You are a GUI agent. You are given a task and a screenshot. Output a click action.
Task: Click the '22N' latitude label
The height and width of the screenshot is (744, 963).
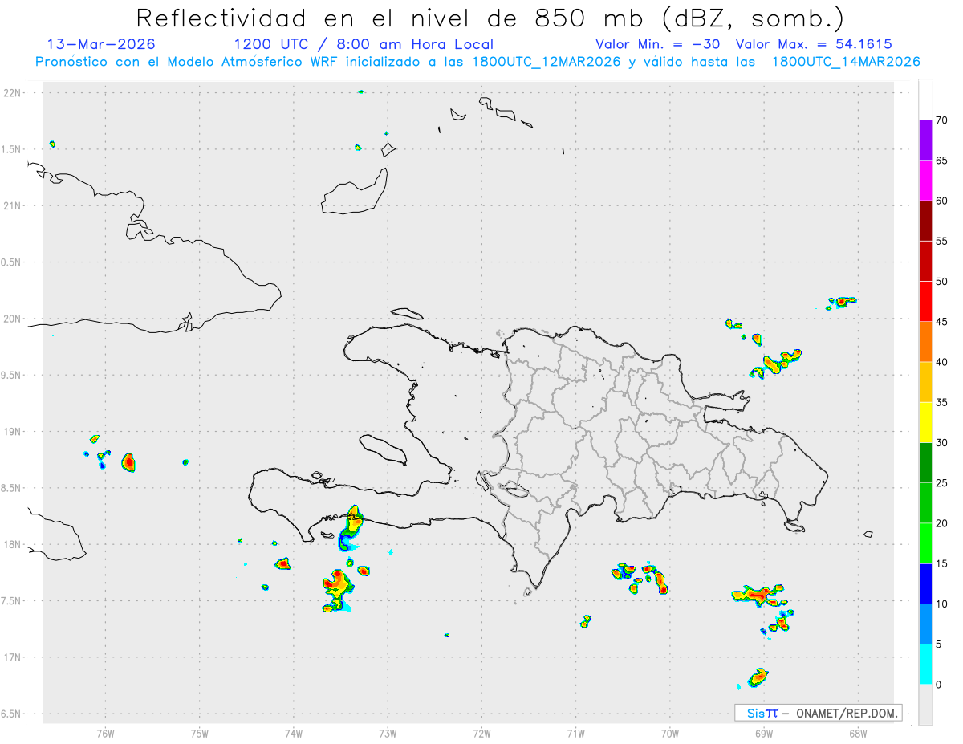tap(12, 93)
